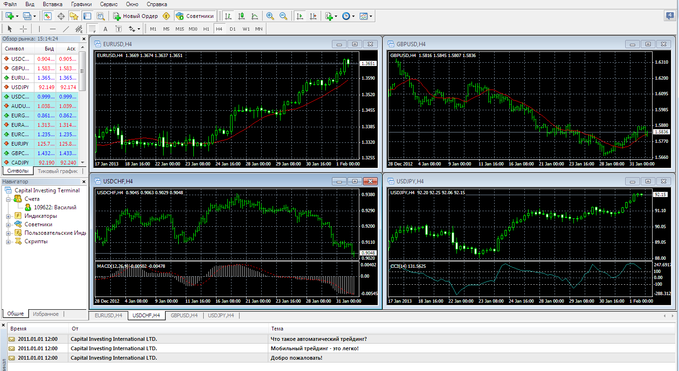Open the Indicators list icon

[x=329, y=16]
